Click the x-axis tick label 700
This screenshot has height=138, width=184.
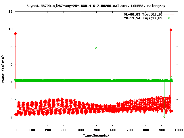coord(130,130)
